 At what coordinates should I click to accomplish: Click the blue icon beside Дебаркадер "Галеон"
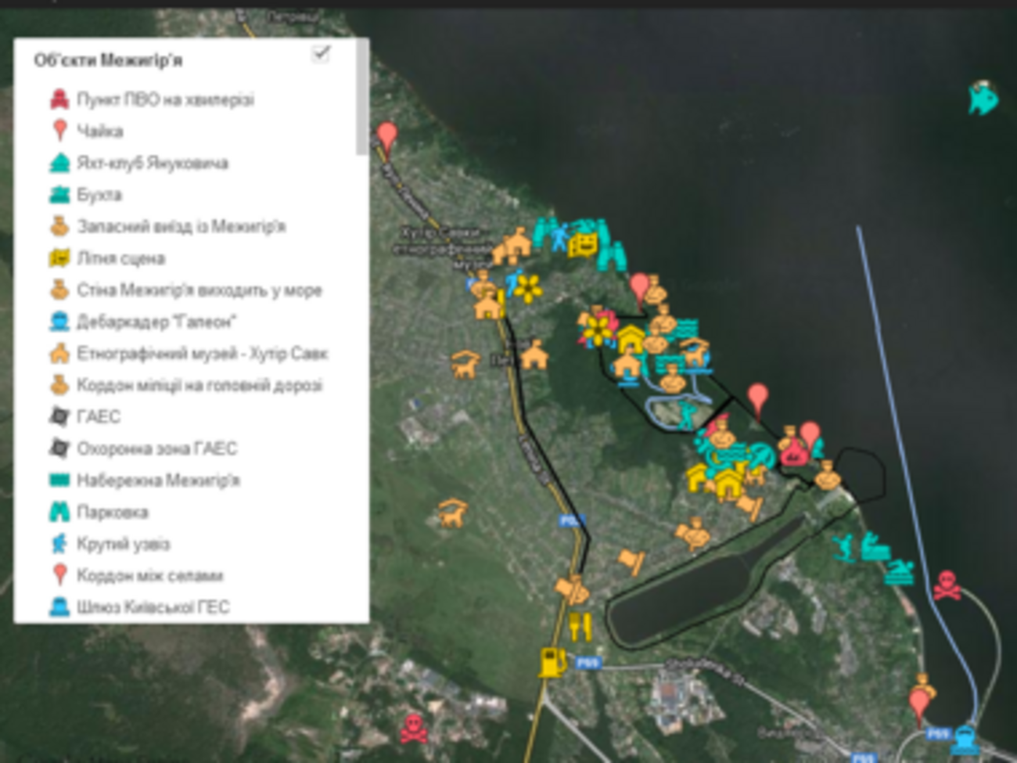click(59, 322)
